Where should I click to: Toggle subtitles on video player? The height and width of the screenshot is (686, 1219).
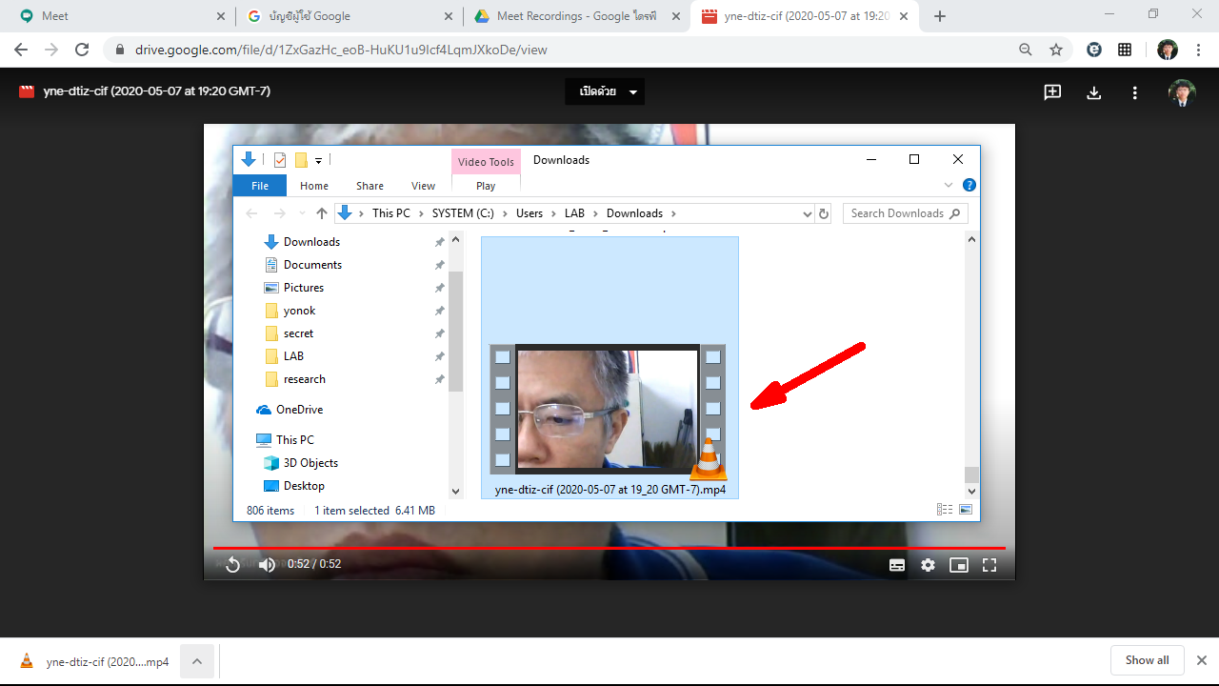[x=897, y=565]
